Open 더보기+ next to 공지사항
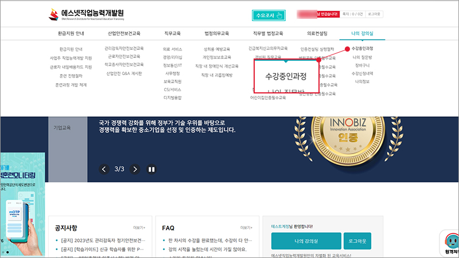Screen dimensions: 459x258 [x=139, y=228]
